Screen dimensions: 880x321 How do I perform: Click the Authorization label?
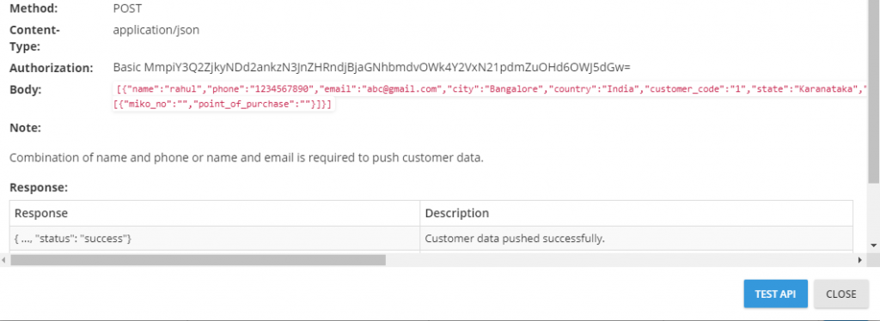[51, 69]
